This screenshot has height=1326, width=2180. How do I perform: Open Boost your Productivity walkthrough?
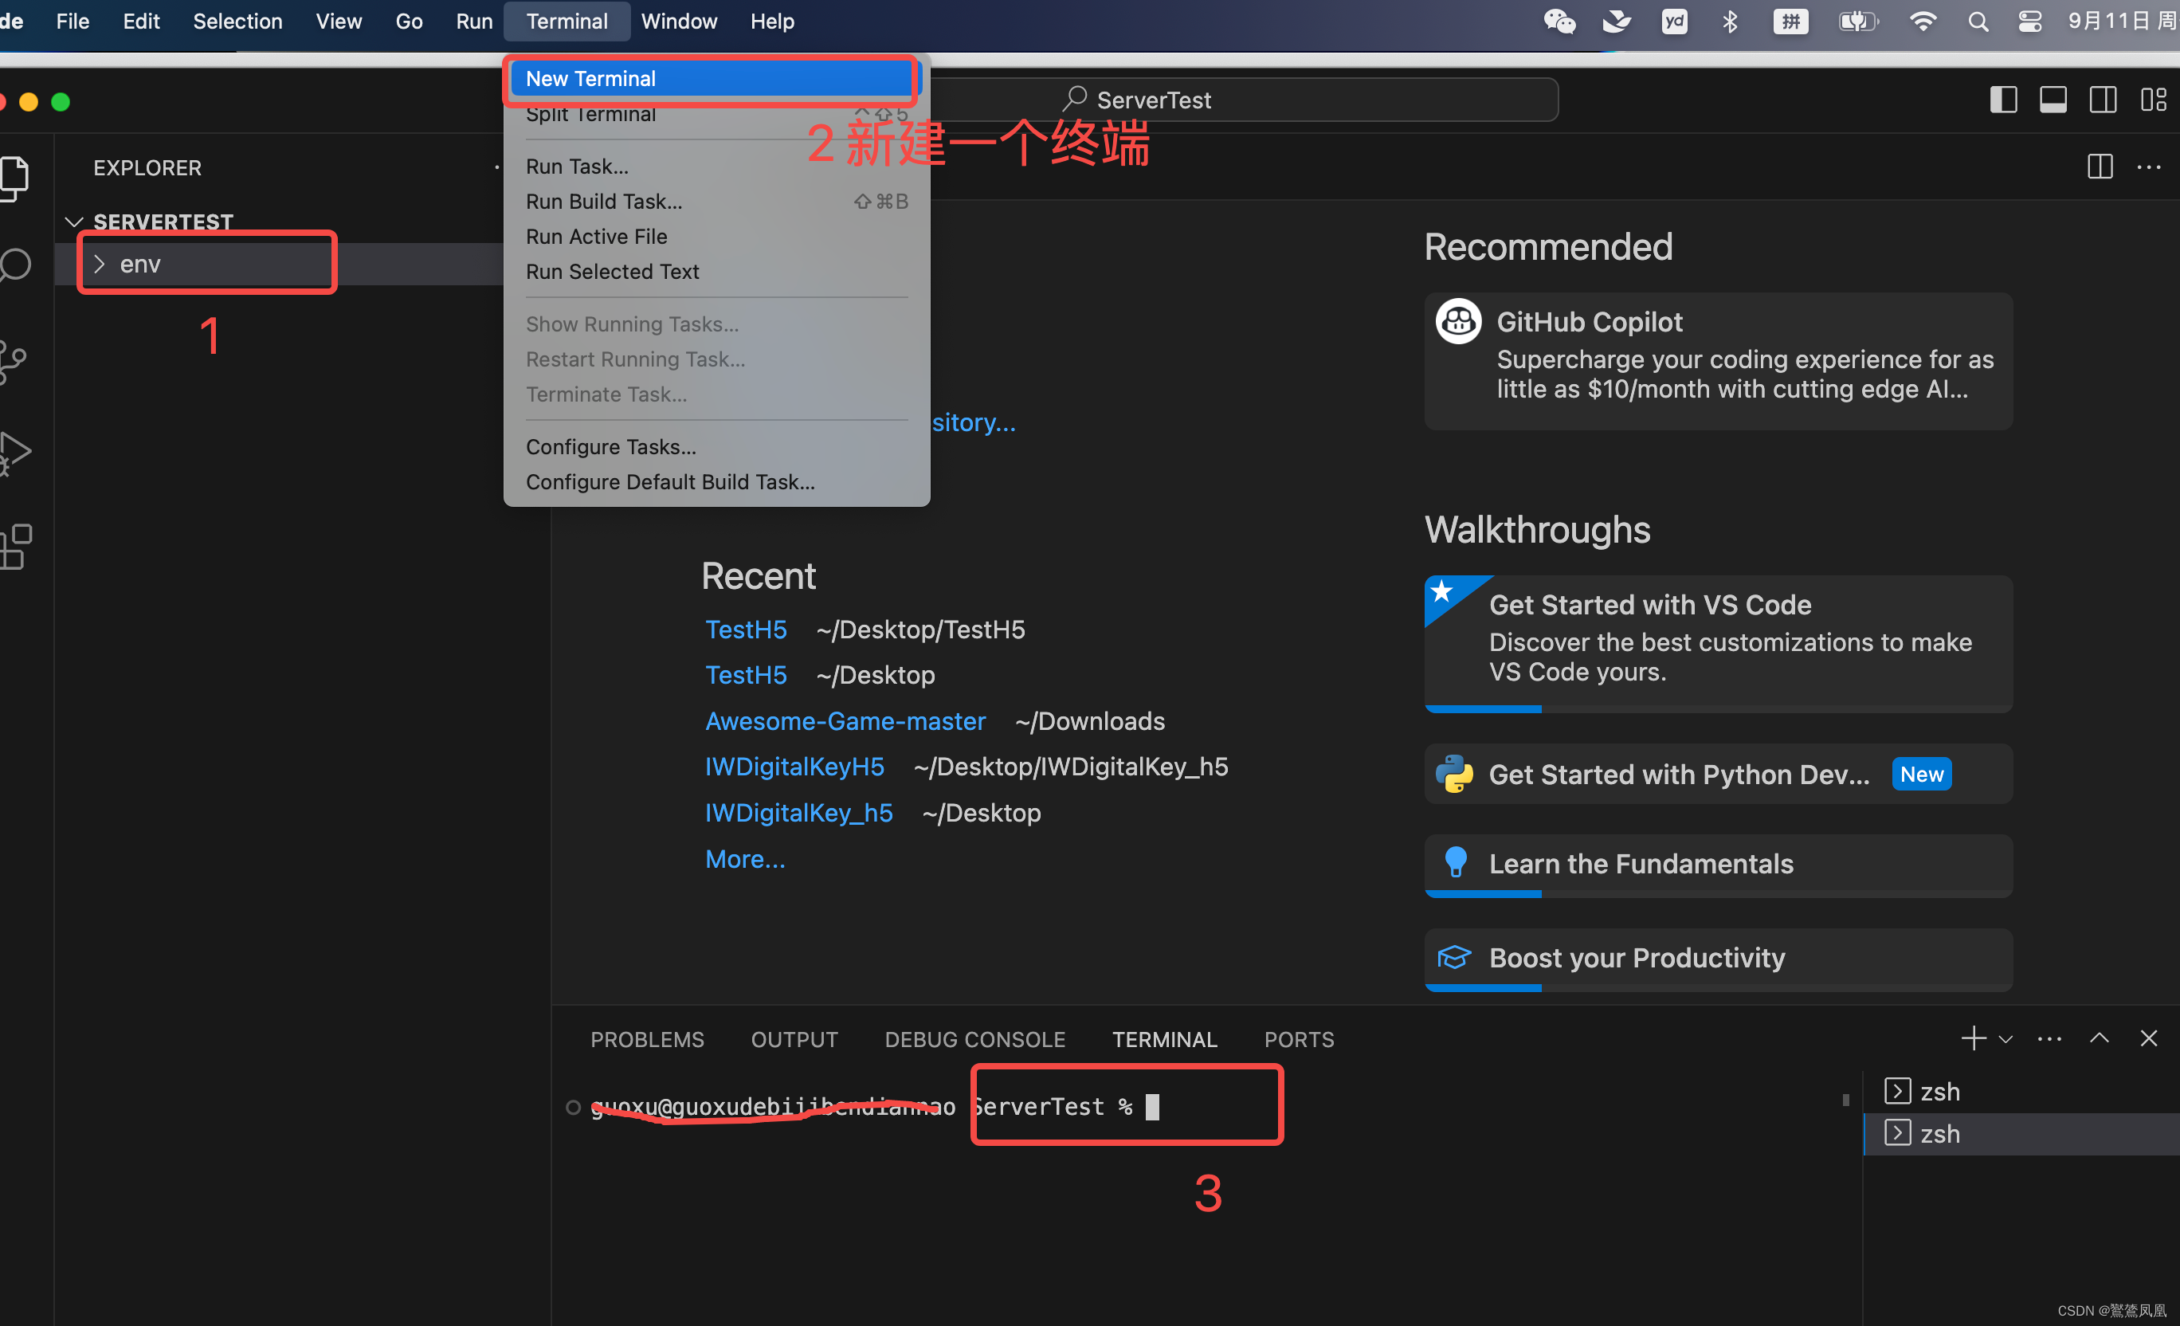click(1718, 959)
